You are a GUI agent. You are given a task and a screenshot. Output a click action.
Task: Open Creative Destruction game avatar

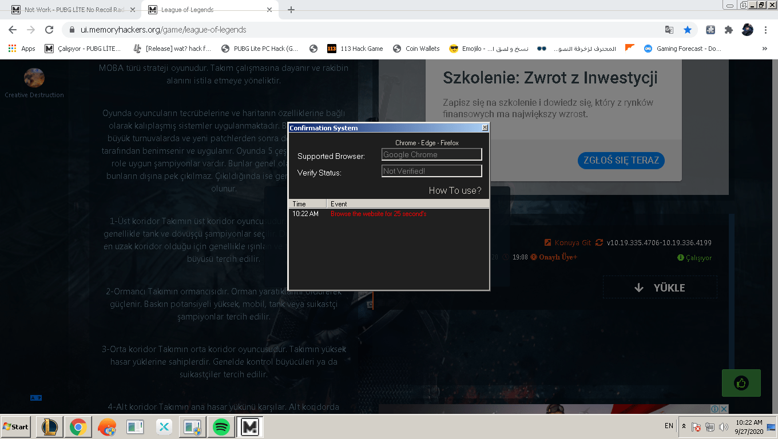pos(34,78)
